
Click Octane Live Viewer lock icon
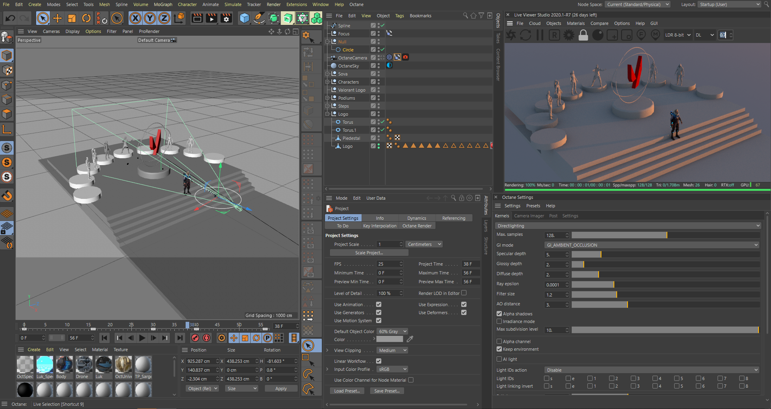click(x=583, y=35)
